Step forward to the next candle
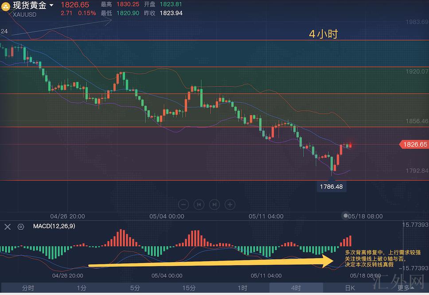 (214, 204)
